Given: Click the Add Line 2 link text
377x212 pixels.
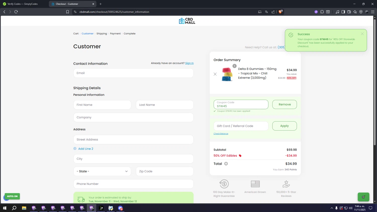Looking at the screenshot, I should tap(86, 149).
